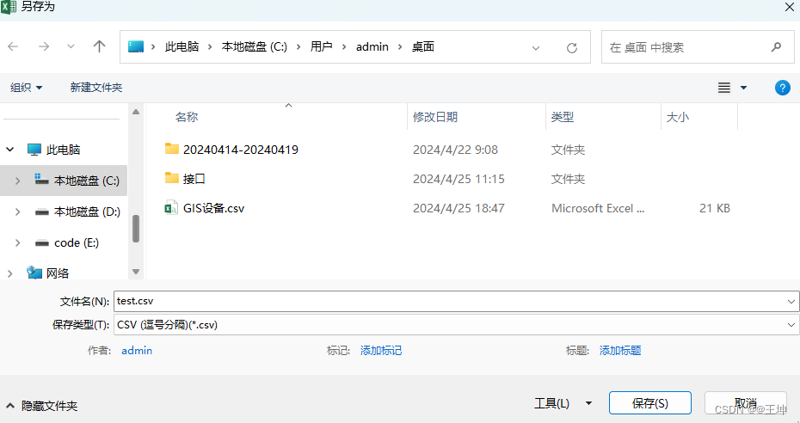Screen dimensions: 800x423
Task: Collapse the 此电脑 tree node
Action: pos(9,150)
